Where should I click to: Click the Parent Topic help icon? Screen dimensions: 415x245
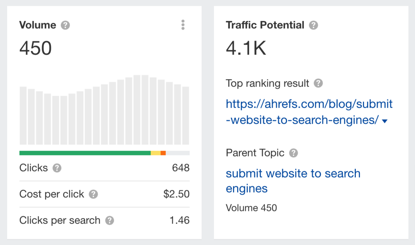coord(293,153)
